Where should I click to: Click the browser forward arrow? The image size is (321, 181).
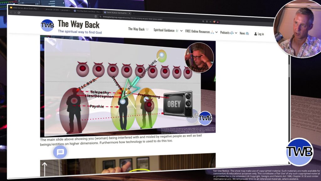coord(15,13)
